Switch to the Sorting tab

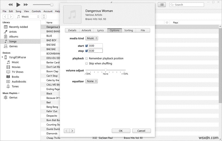tap(128, 30)
